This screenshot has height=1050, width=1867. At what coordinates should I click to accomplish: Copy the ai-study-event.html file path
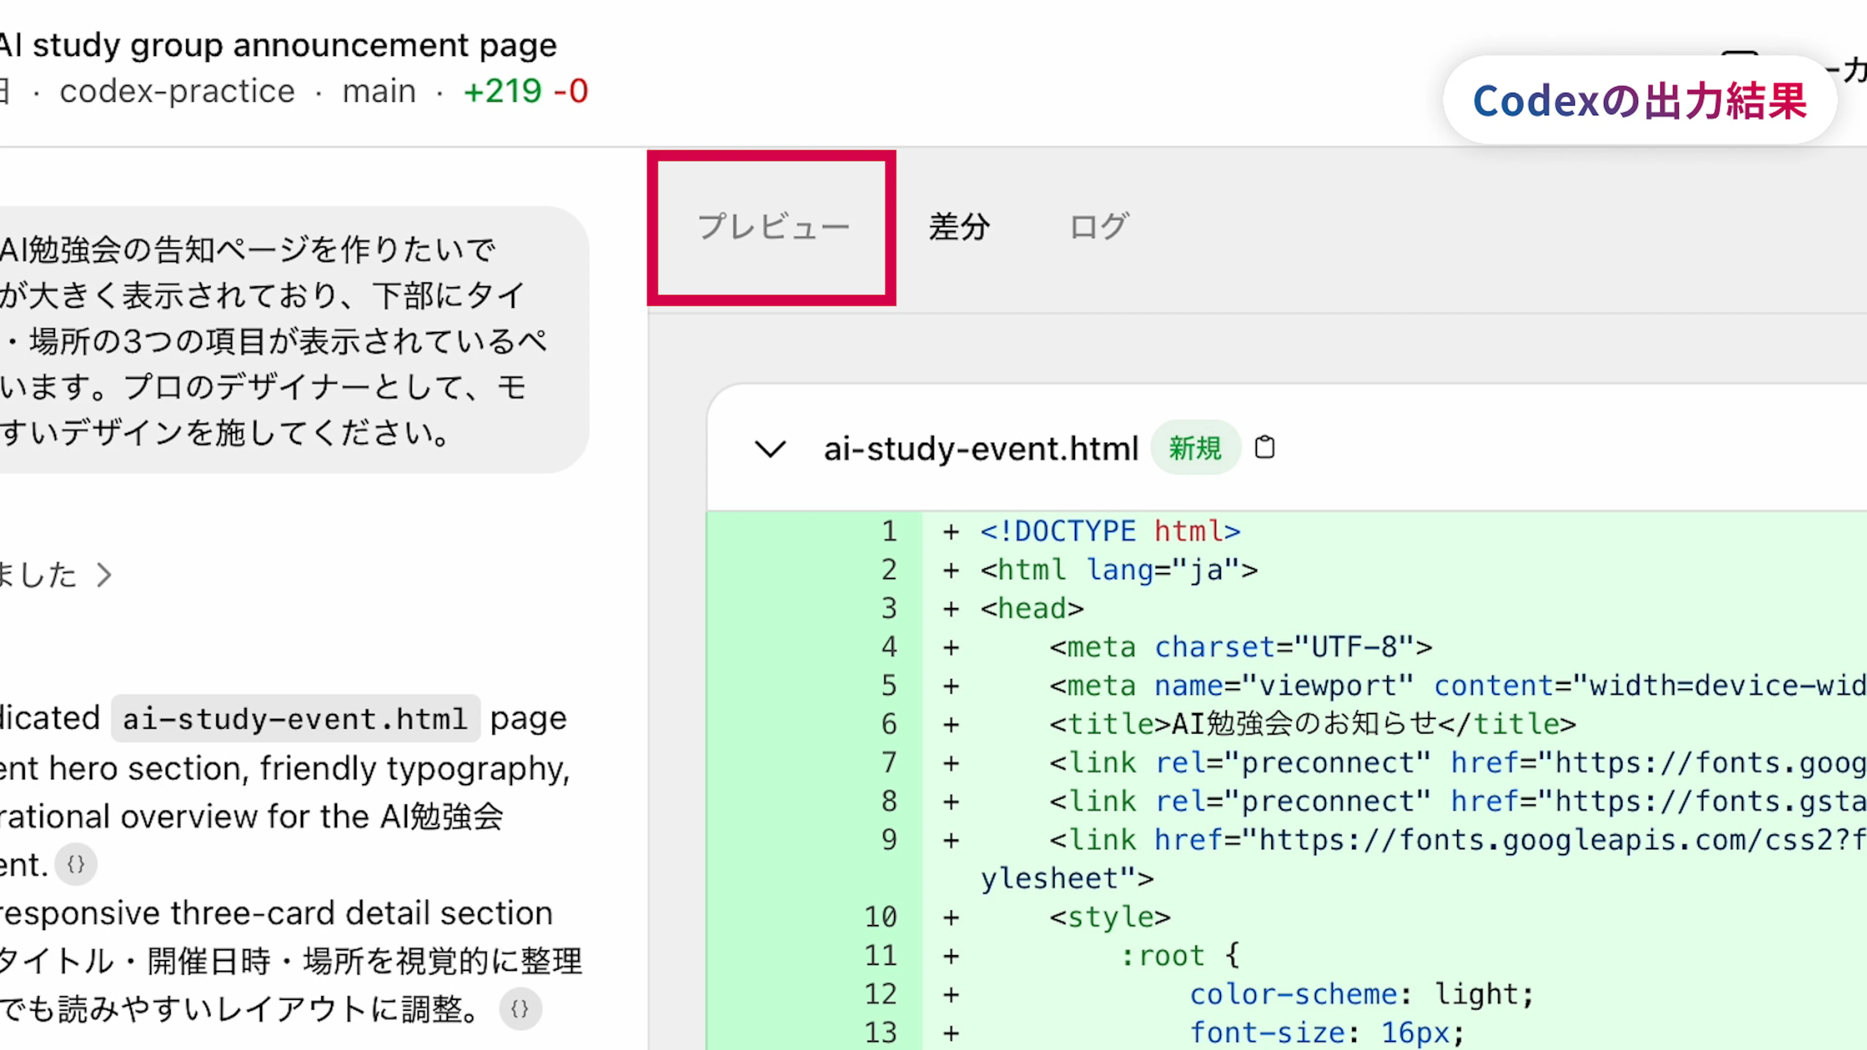(1265, 448)
